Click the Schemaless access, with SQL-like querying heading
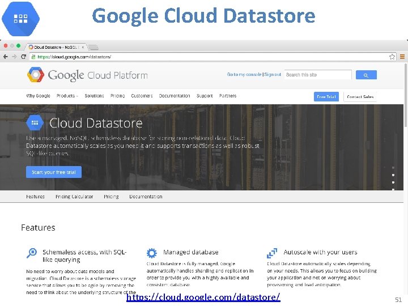Viewport: 408px width, 306px height. [x=84, y=256]
